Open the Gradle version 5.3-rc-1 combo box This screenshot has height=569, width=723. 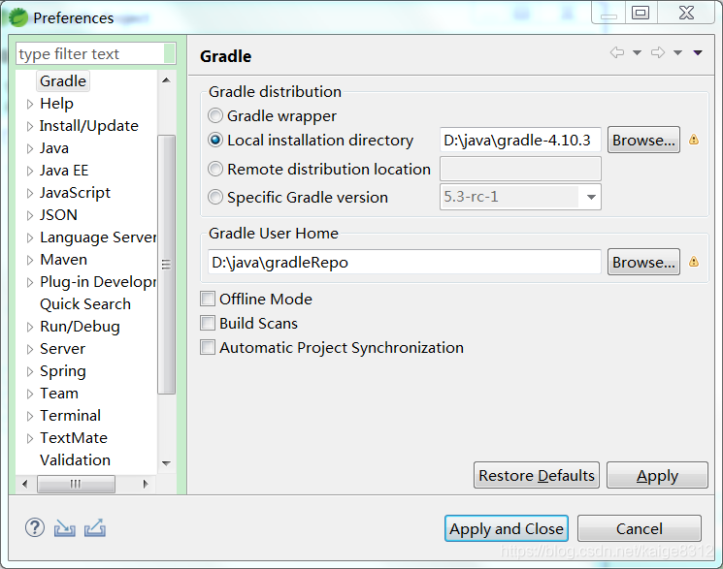pyautogui.click(x=520, y=197)
